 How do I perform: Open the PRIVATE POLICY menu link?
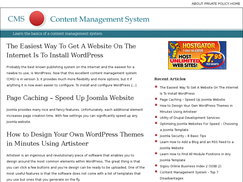click(217, 4)
